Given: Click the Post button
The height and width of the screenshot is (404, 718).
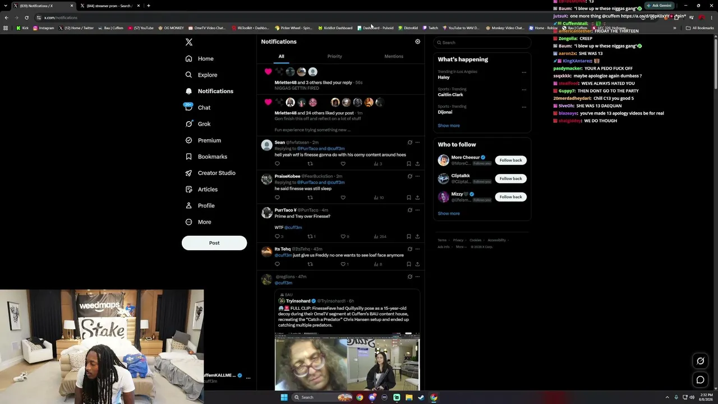Looking at the screenshot, I should coord(214,243).
